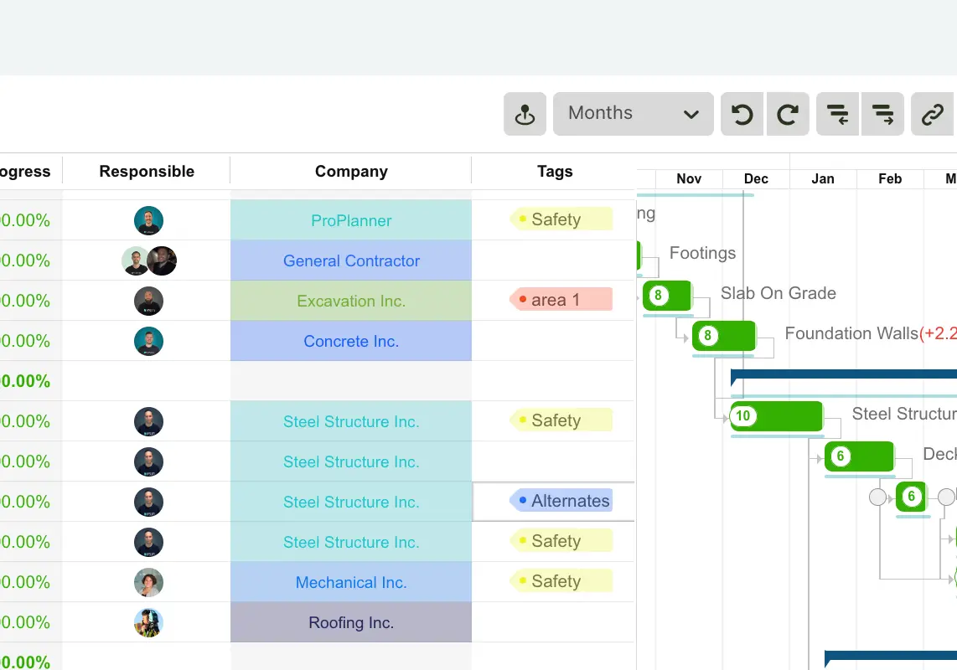Indent the task using the right-indent icon
Viewport: 957px width, 670px height.
882,114
